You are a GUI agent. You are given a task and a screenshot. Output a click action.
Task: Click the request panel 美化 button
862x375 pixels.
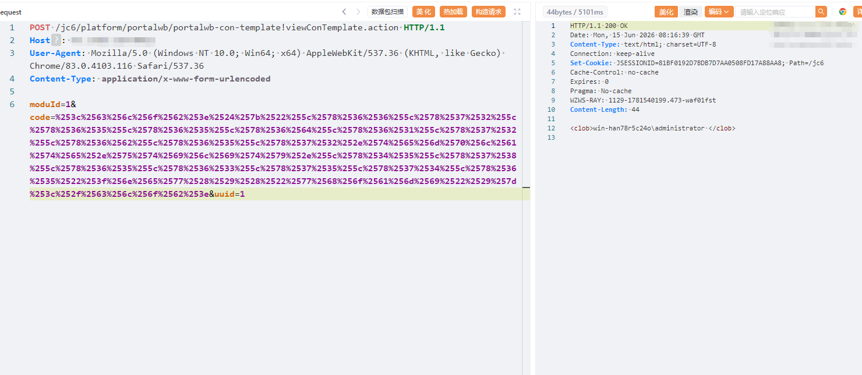[423, 12]
